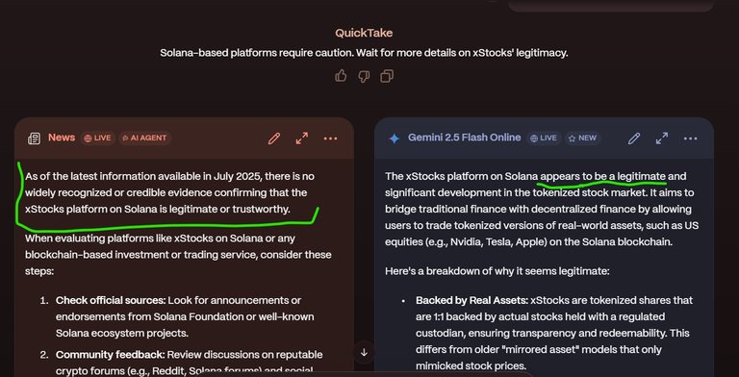The height and width of the screenshot is (377, 739).
Task: Open the News panel three-dot menu
Action: point(330,138)
